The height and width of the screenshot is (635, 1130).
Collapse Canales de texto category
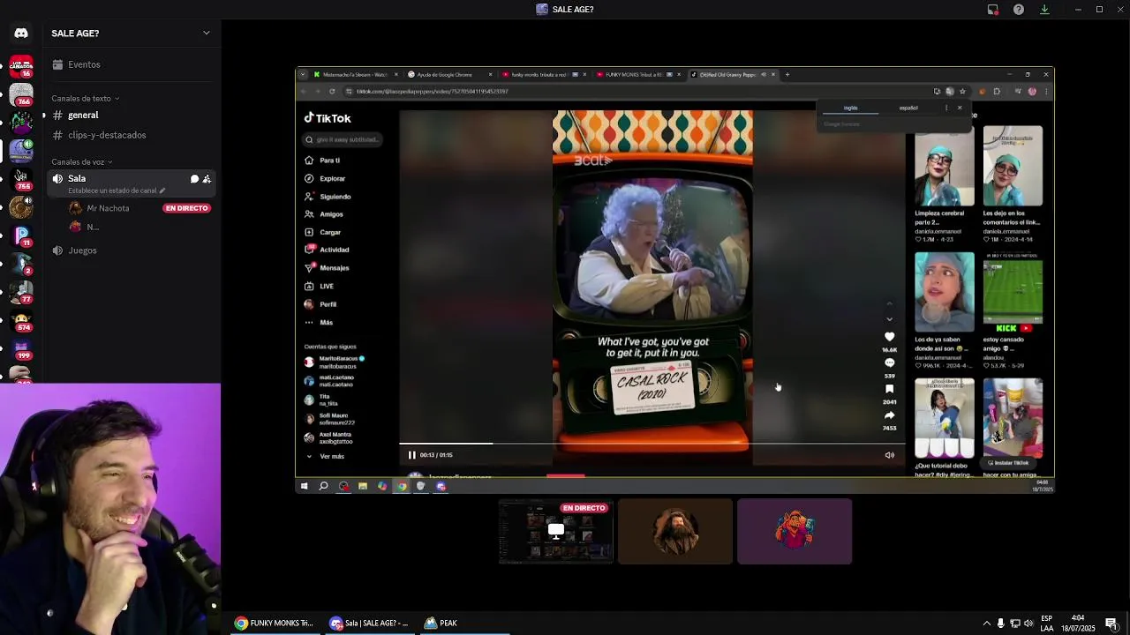tap(86, 99)
